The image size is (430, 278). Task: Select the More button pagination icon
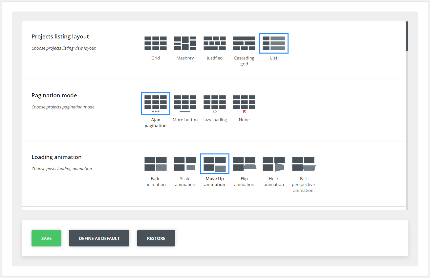185,104
